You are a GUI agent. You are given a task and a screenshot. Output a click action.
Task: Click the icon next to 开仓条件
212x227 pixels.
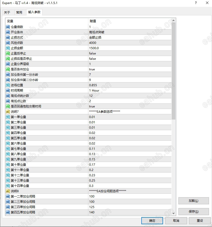(8, 32)
